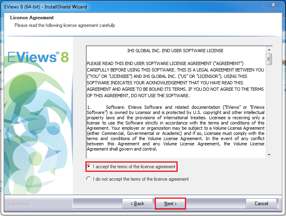
Task: Click the window title 'EViews 8 (64-bit) - InstallShield Wizard'
Action: pos(46,7)
